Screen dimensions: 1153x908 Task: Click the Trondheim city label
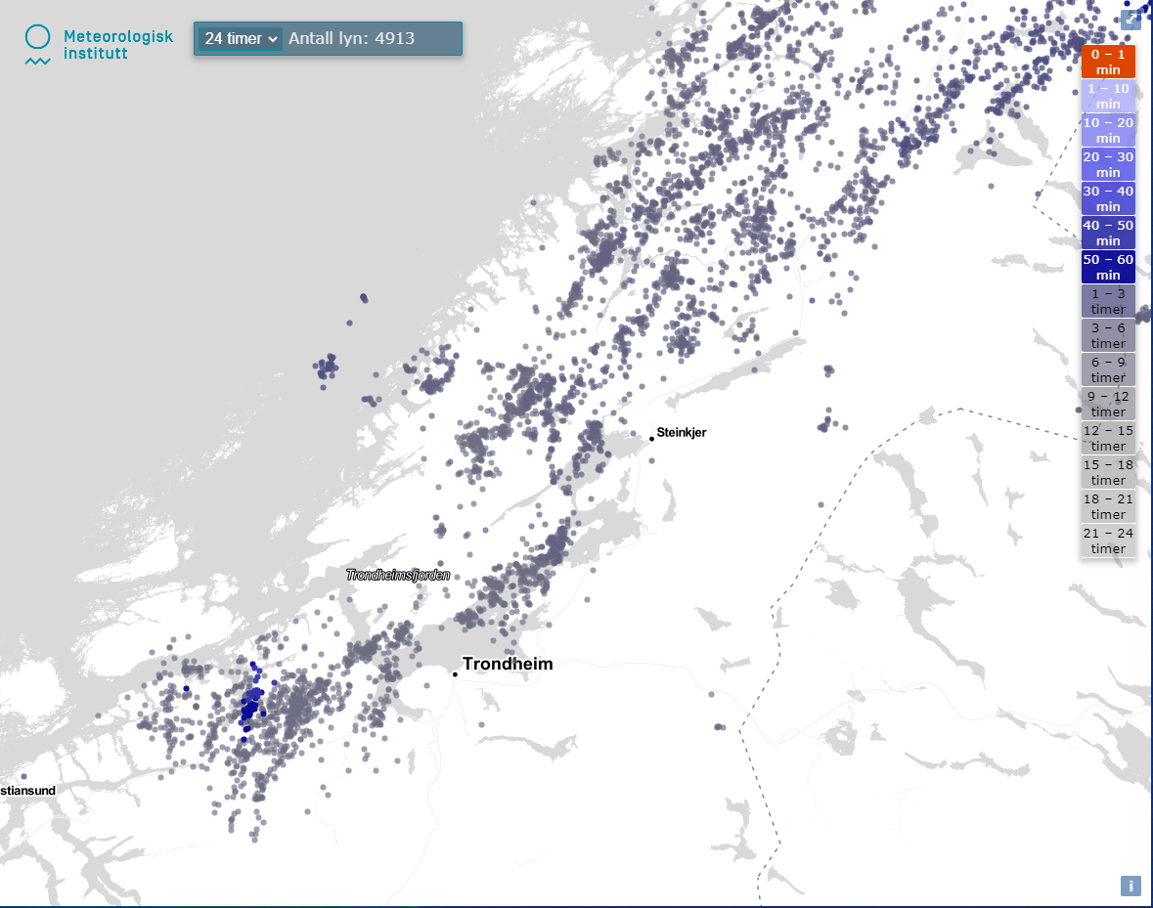[509, 664]
